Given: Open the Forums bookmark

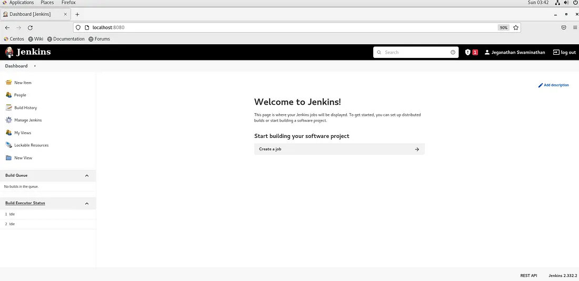Looking at the screenshot, I should (99, 39).
